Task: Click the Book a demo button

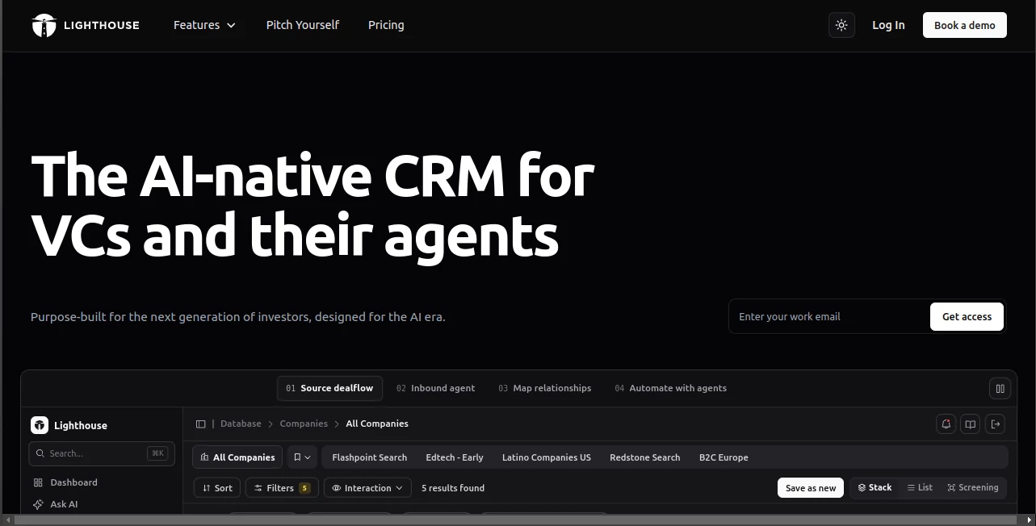Action: tap(965, 25)
